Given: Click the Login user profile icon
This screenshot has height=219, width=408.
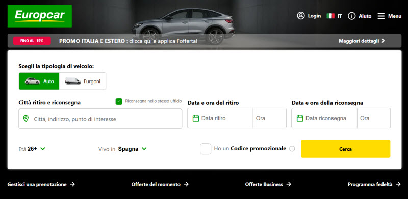Looking at the screenshot, I should click(x=301, y=16).
